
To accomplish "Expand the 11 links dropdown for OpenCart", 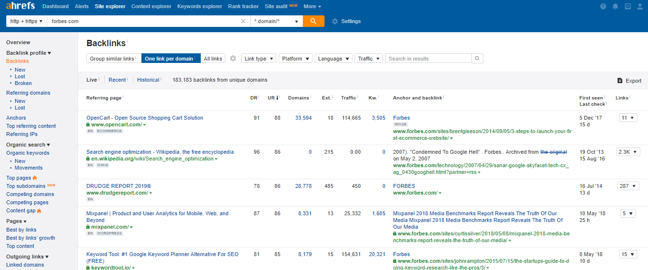I will 628,118.
